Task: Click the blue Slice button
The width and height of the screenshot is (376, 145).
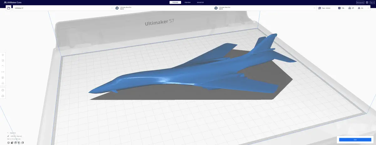Action: point(355,140)
